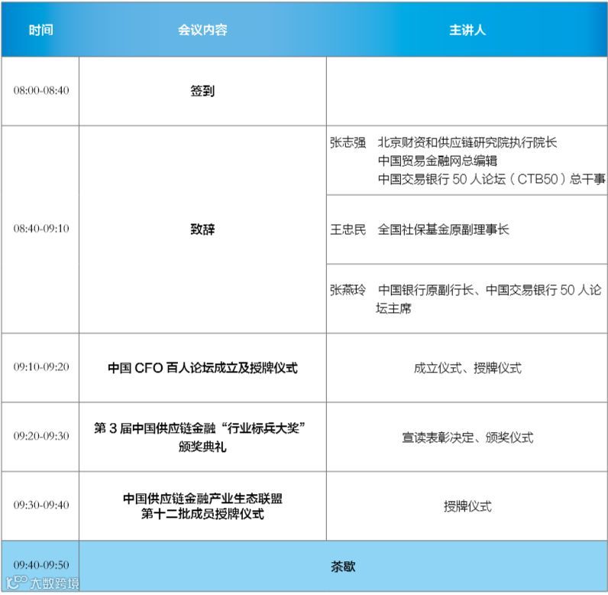This screenshot has width=608, height=595.
Task: Click 第十二批成员授牌仪式 line
Action: point(202,513)
